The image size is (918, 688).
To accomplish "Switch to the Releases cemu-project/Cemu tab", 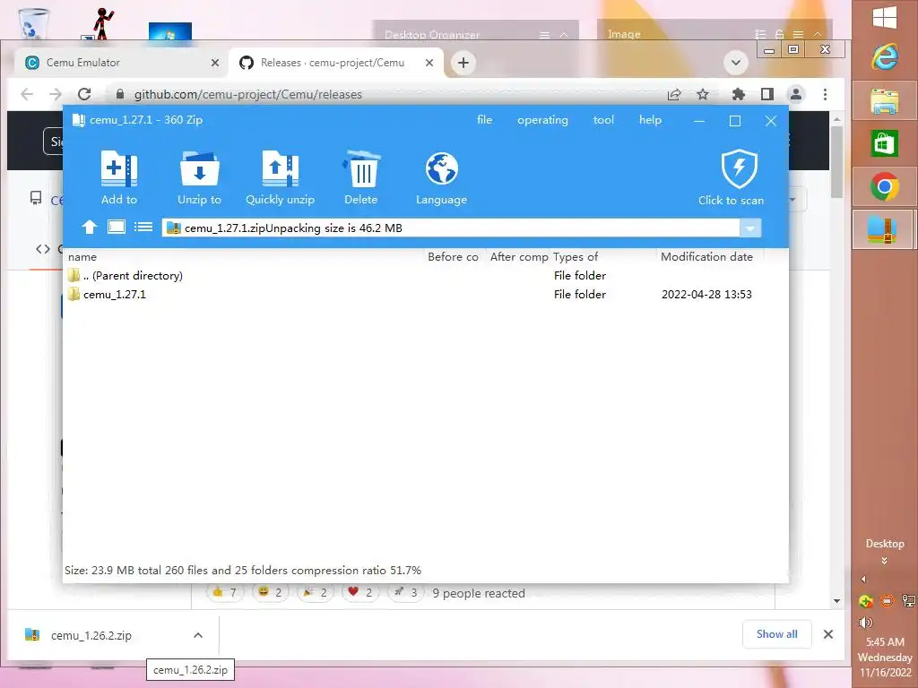I will [333, 63].
